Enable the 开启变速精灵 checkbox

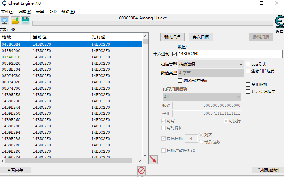tap(248, 91)
